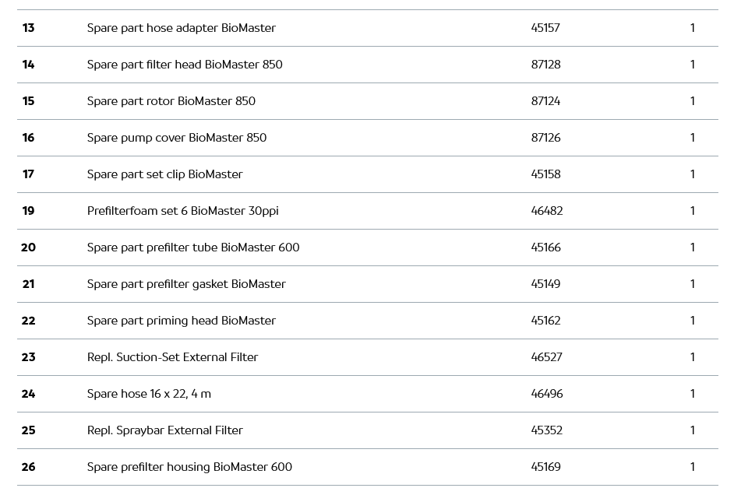The width and height of the screenshot is (734, 502).
Task: Select Spare part prefilter tube BioMaster 600
Action: click(193, 247)
